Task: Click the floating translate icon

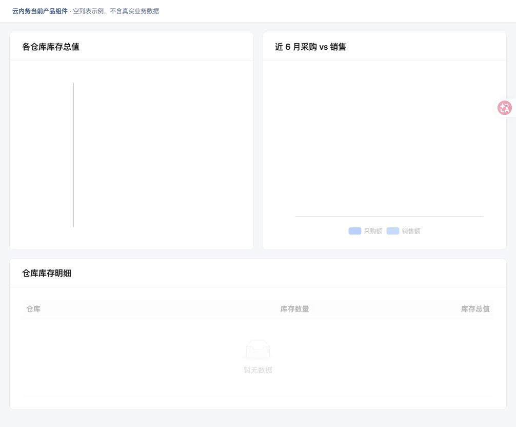Action: 505,108
